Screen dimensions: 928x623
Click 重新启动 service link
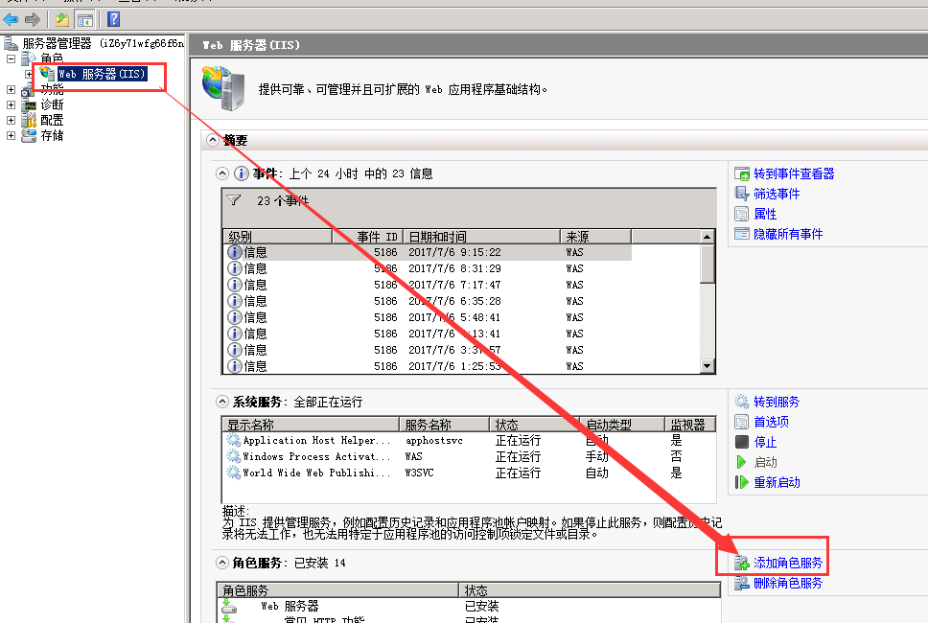tap(777, 483)
